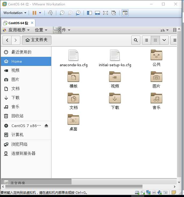This screenshot has height=197, width=184.
Task: Click the Unity mode icon
Action: [114, 13]
